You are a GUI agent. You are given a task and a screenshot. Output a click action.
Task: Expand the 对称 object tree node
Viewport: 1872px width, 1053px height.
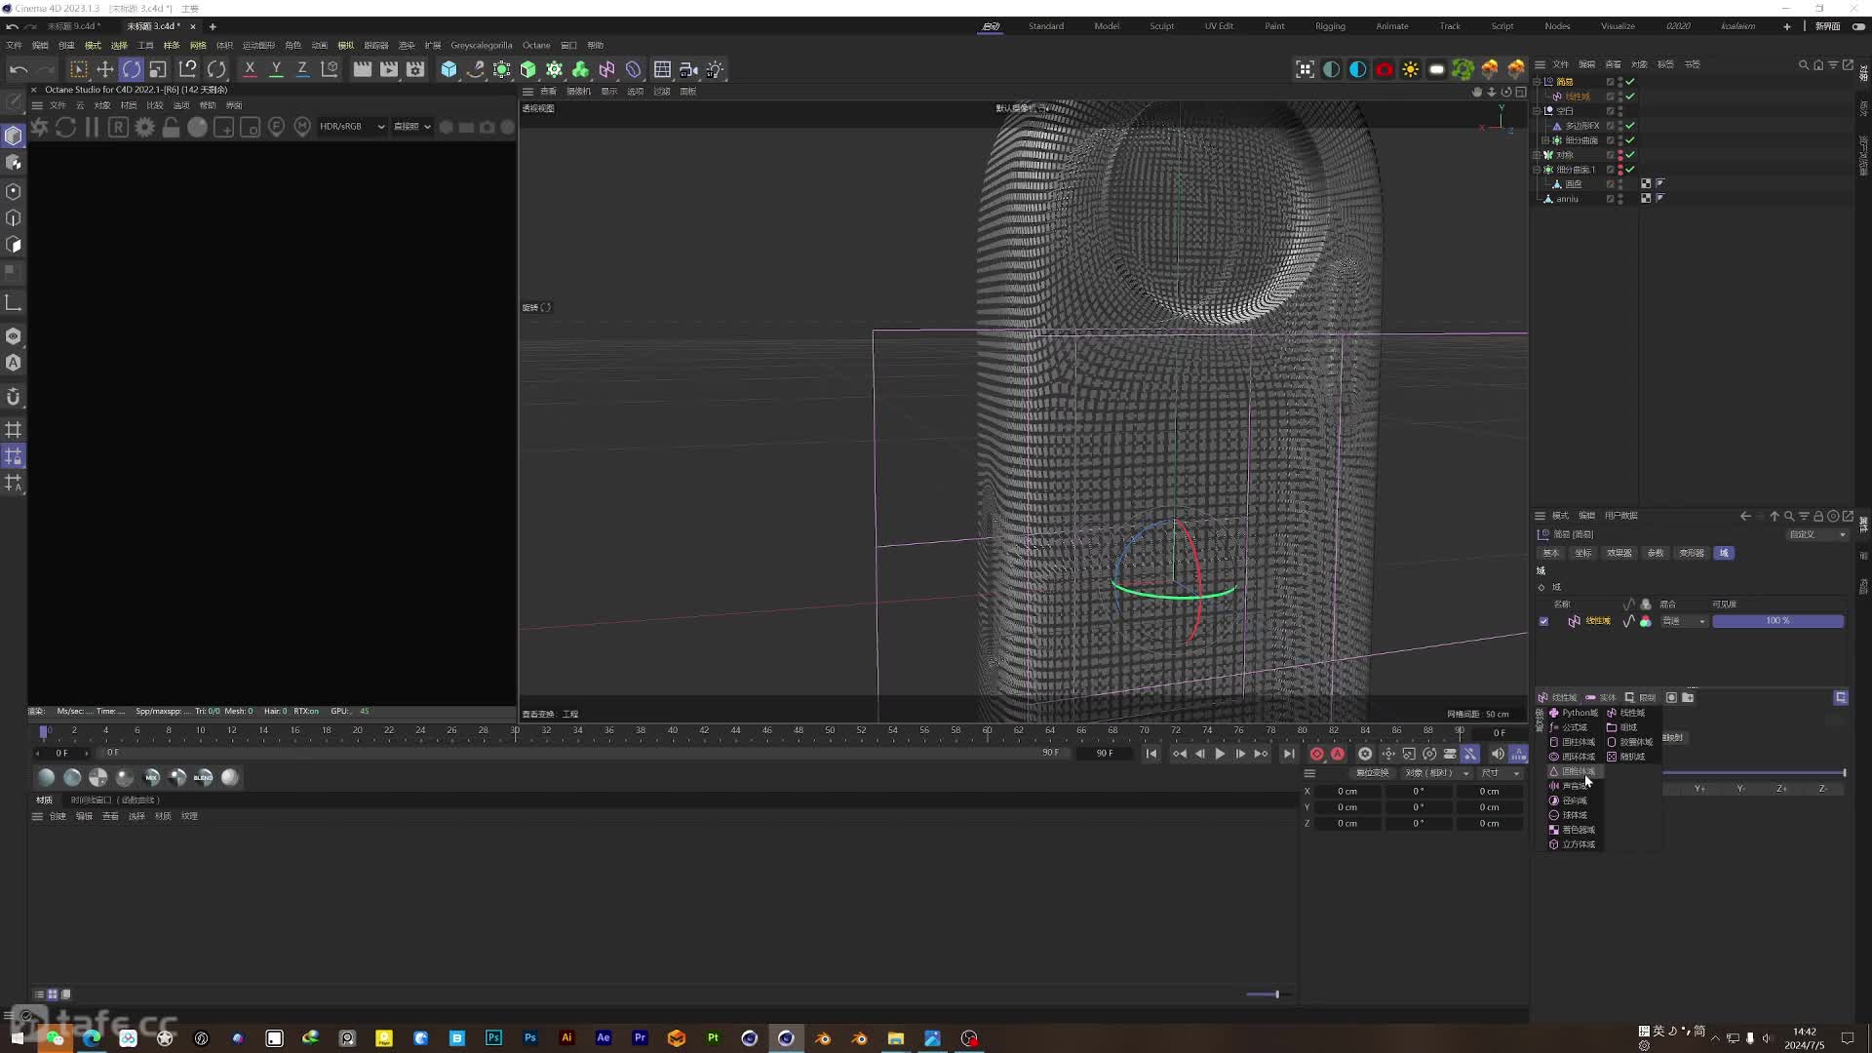1538,155
